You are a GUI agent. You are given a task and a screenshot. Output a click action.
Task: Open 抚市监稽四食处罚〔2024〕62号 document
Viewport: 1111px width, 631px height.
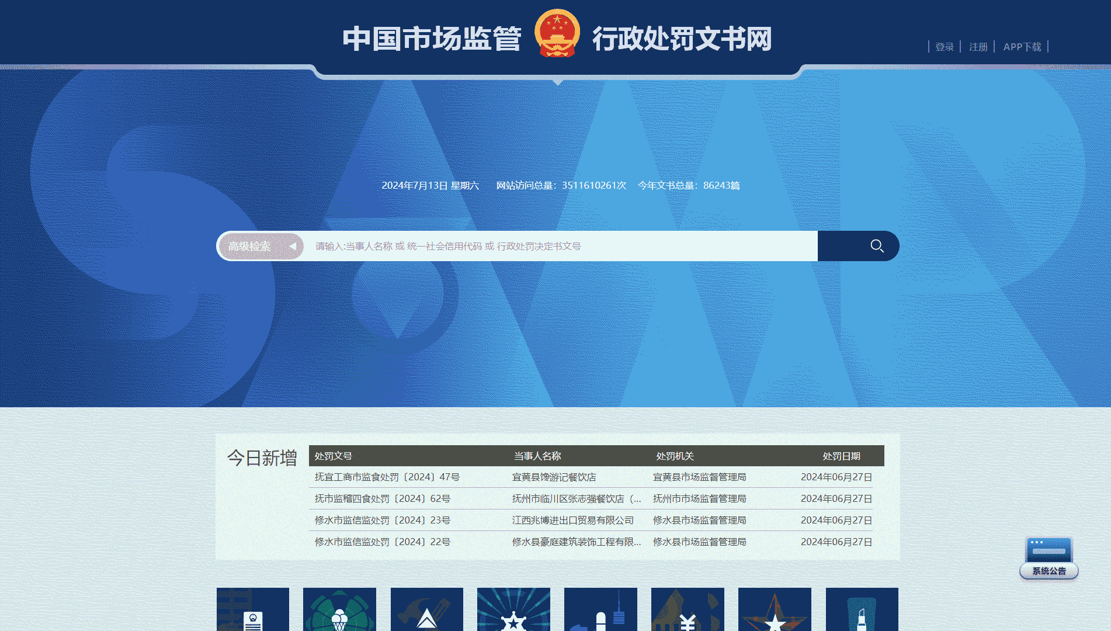point(383,499)
